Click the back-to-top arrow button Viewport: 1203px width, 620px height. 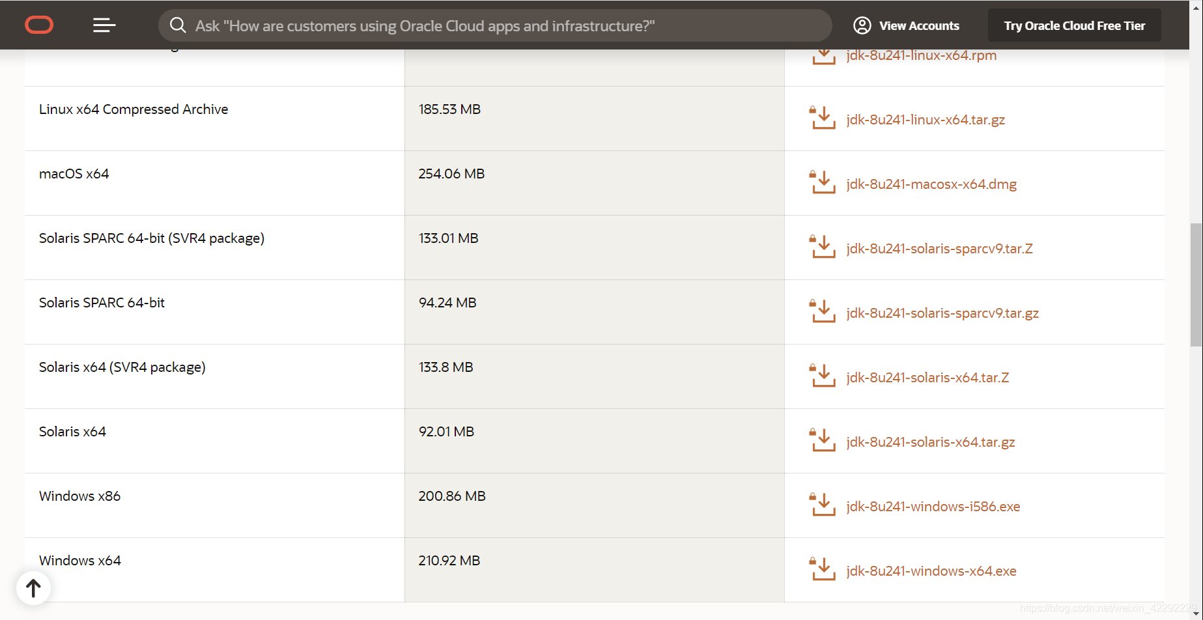click(33, 588)
